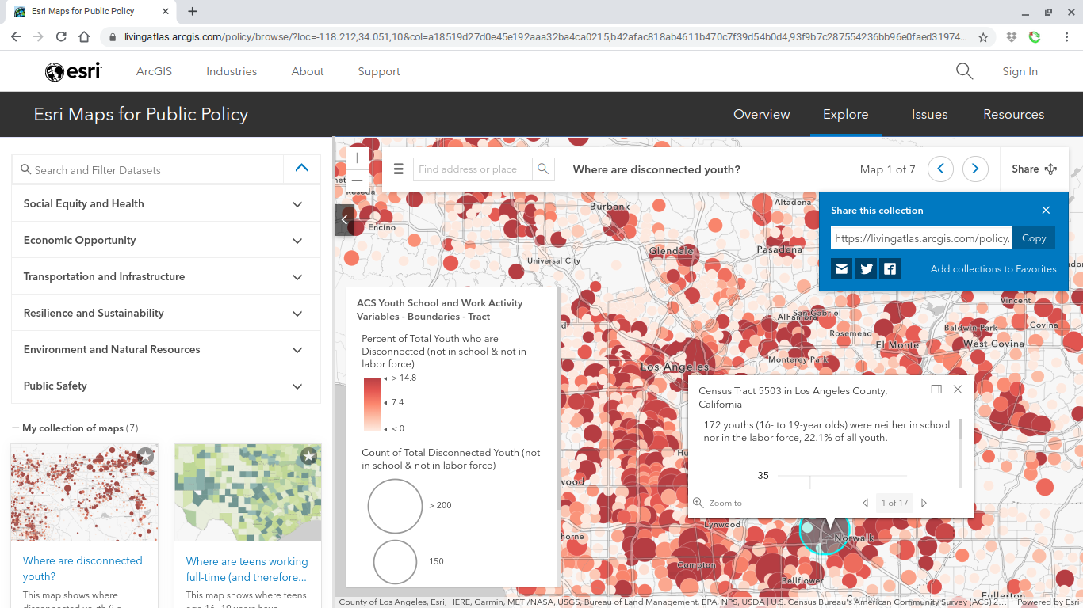Click the Map 1 of 7 label
This screenshot has height=608, width=1083.
point(887,169)
